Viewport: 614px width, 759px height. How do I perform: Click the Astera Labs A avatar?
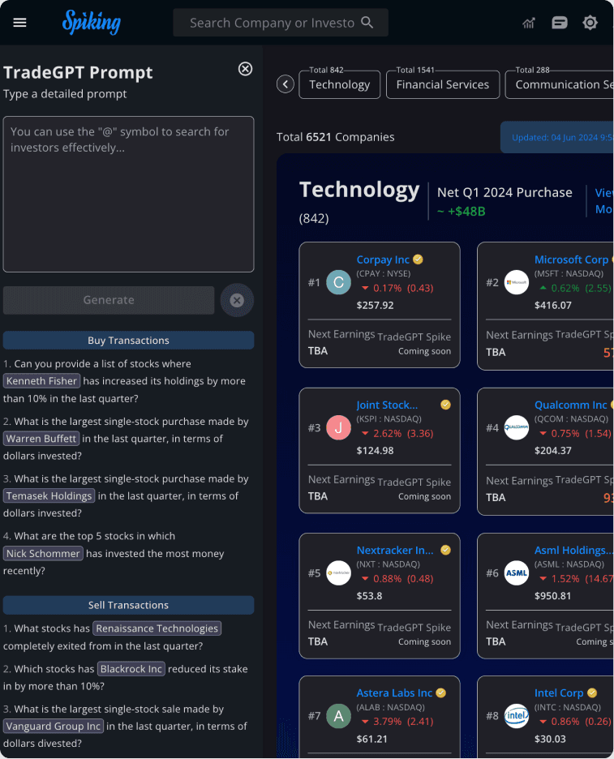pos(338,716)
